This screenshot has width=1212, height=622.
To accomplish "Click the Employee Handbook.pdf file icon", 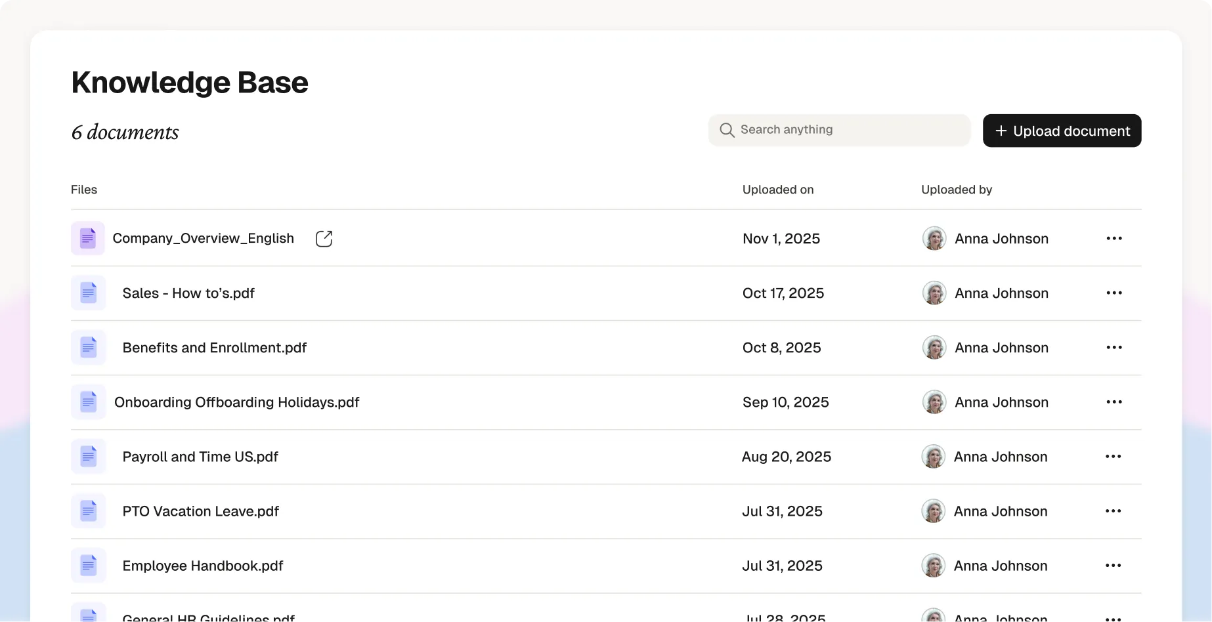I will (88, 565).
